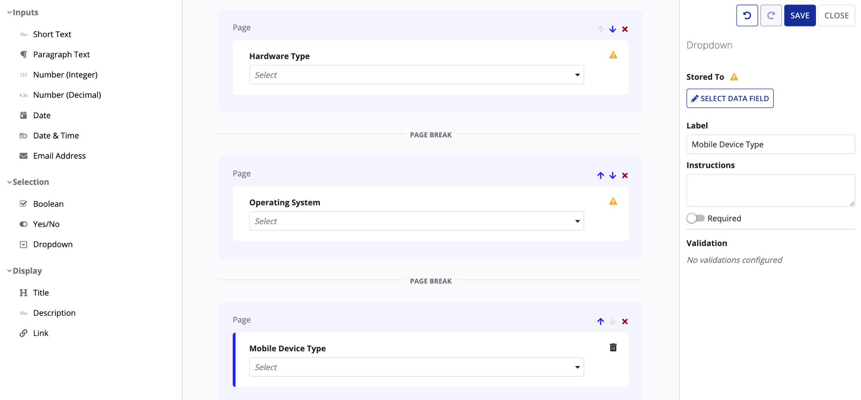Click warning icon on Operating System field

point(613,201)
